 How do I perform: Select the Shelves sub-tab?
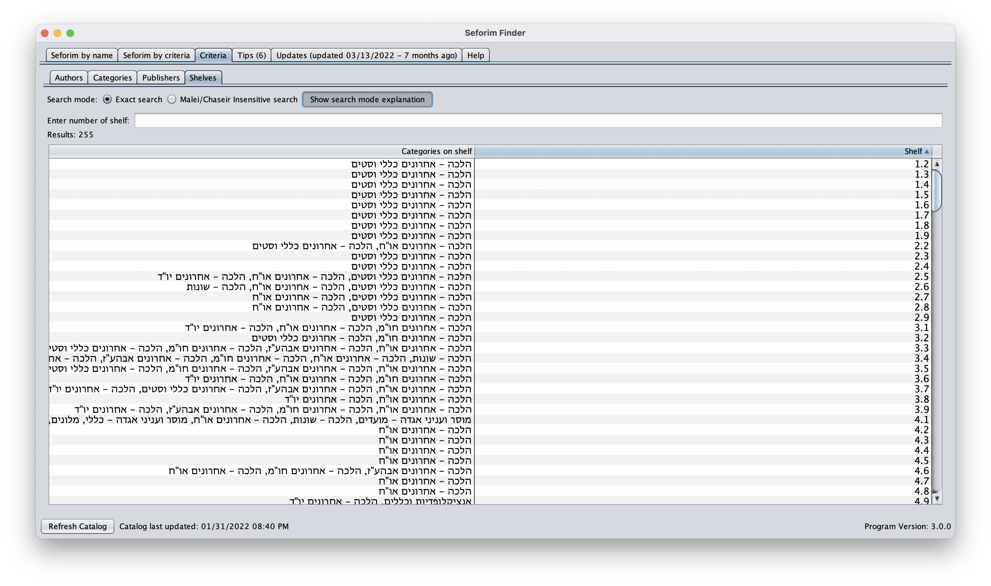click(203, 77)
